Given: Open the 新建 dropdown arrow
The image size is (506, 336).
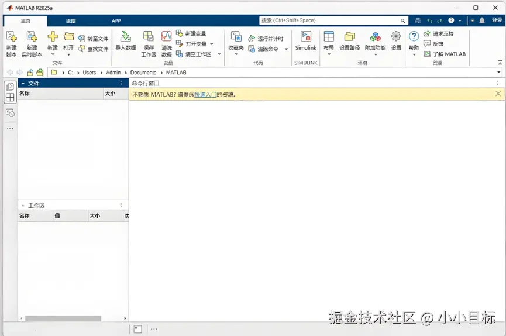Looking at the screenshot, I should 53,54.
